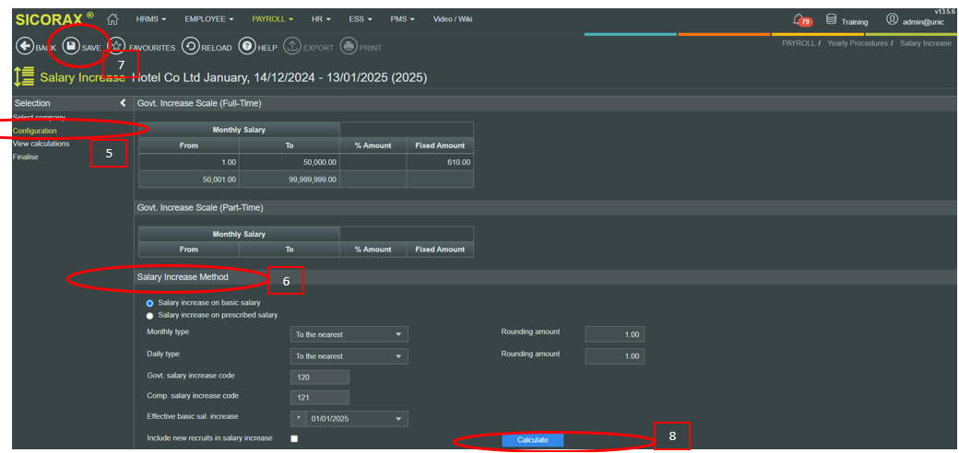Select Salary increase on basic salary
Screen dimensions: 959x453
tap(150, 303)
